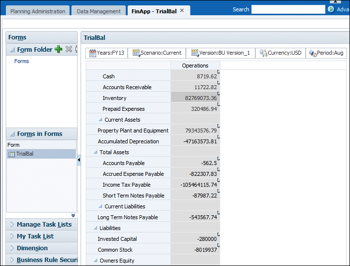Expand Business Rule Security section
Image resolution: width=350 pixels, height=266 pixels.
[x=12, y=260]
